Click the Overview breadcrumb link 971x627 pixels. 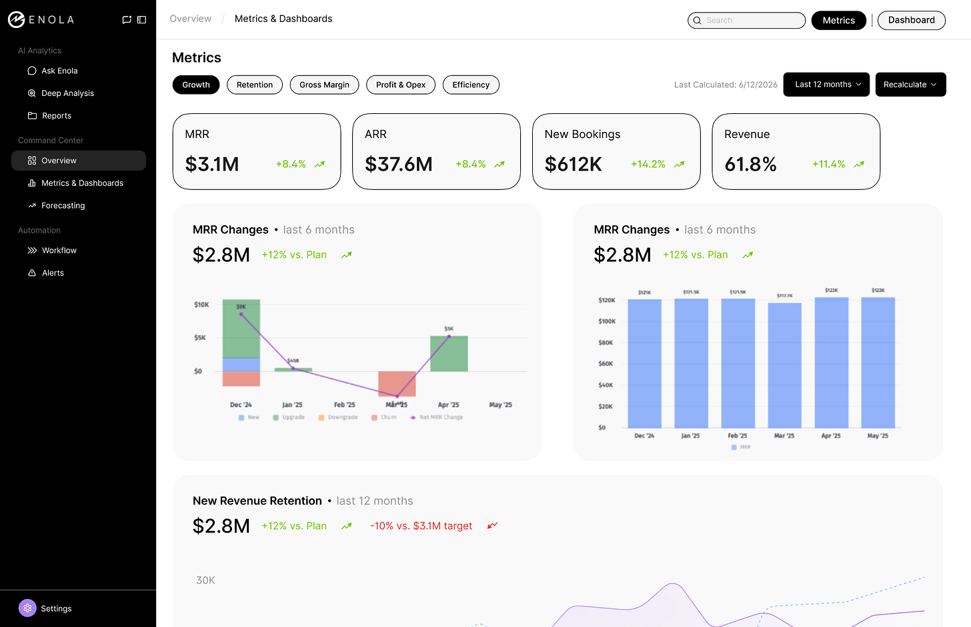(x=190, y=19)
